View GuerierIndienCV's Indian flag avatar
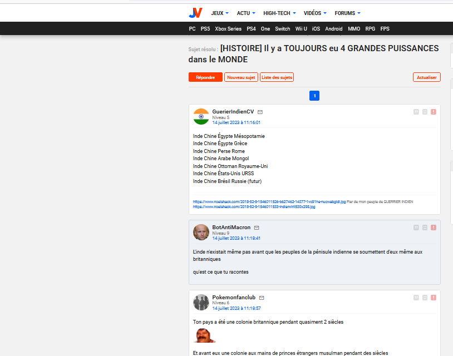Viewport: 453px width, 356px height. [x=201, y=117]
